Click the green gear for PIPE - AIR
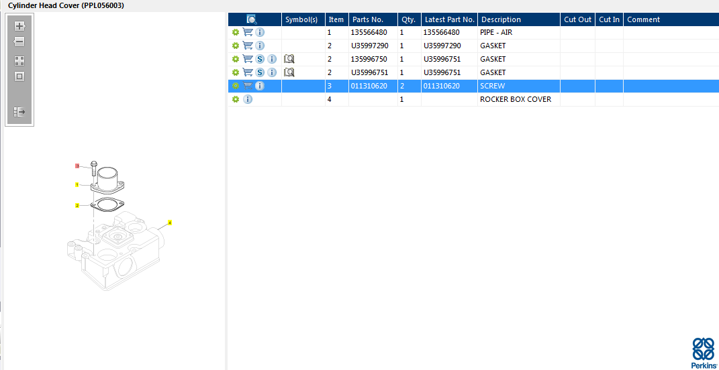This screenshot has width=719, height=370. [236, 33]
